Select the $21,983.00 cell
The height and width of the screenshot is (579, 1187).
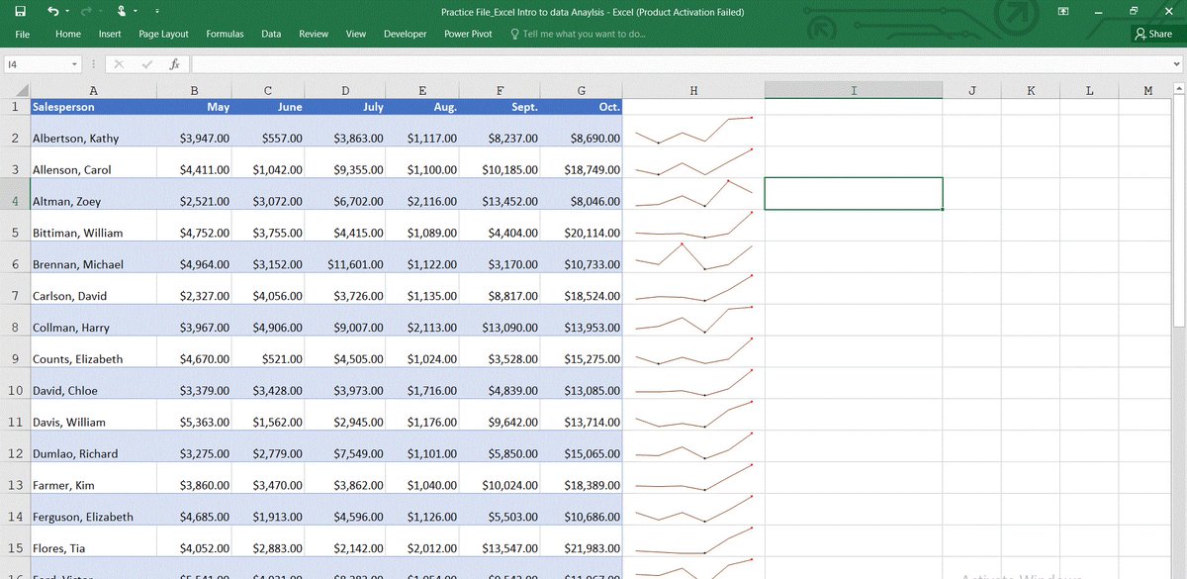point(582,542)
